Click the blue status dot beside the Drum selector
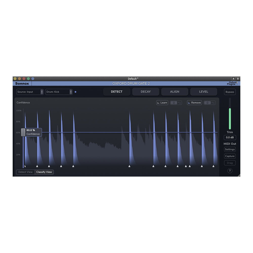The height and width of the screenshot is (253, 253). (75, 92)
